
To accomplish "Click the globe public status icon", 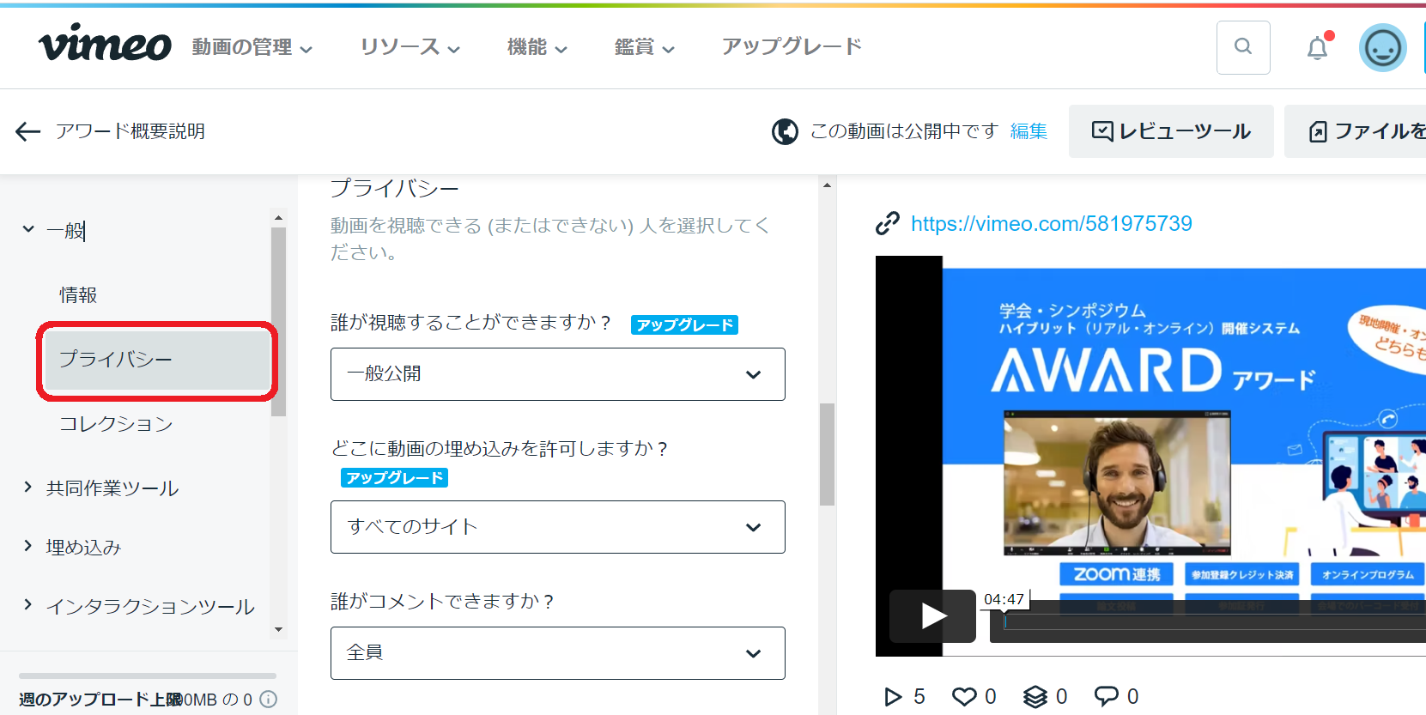I will click(785, 131).
